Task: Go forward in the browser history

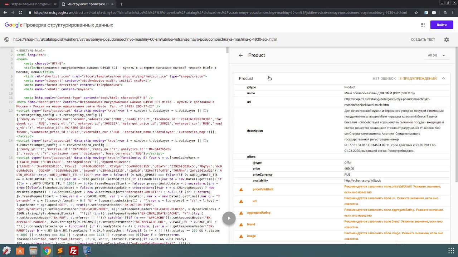Action: coord(13,12)
